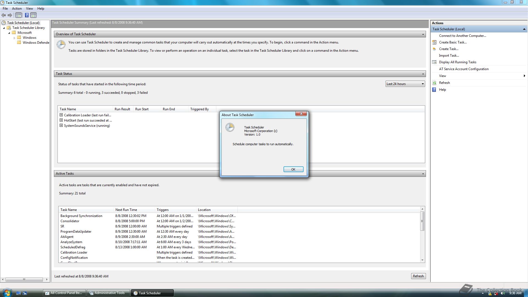Select AitAgent in Active Tasks list

(67, 237)
